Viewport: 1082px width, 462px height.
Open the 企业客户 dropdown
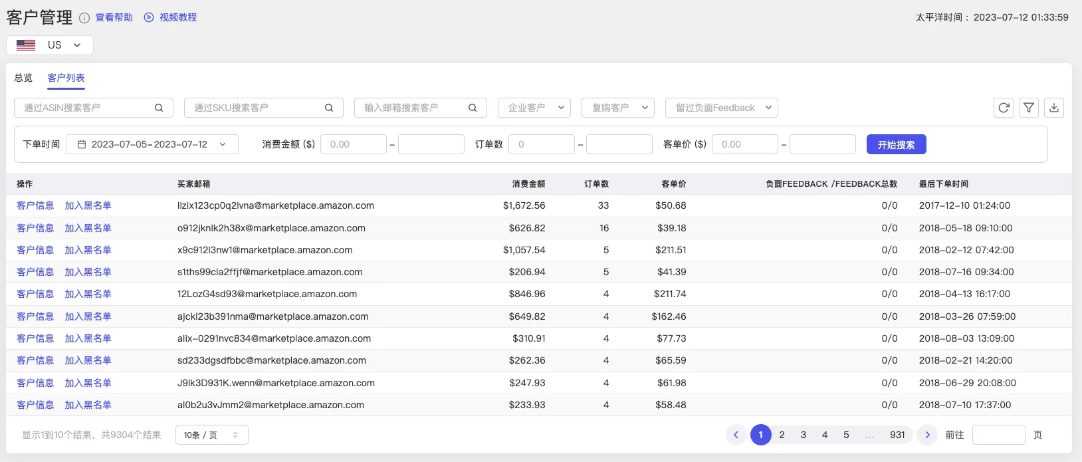click(534, 108)
